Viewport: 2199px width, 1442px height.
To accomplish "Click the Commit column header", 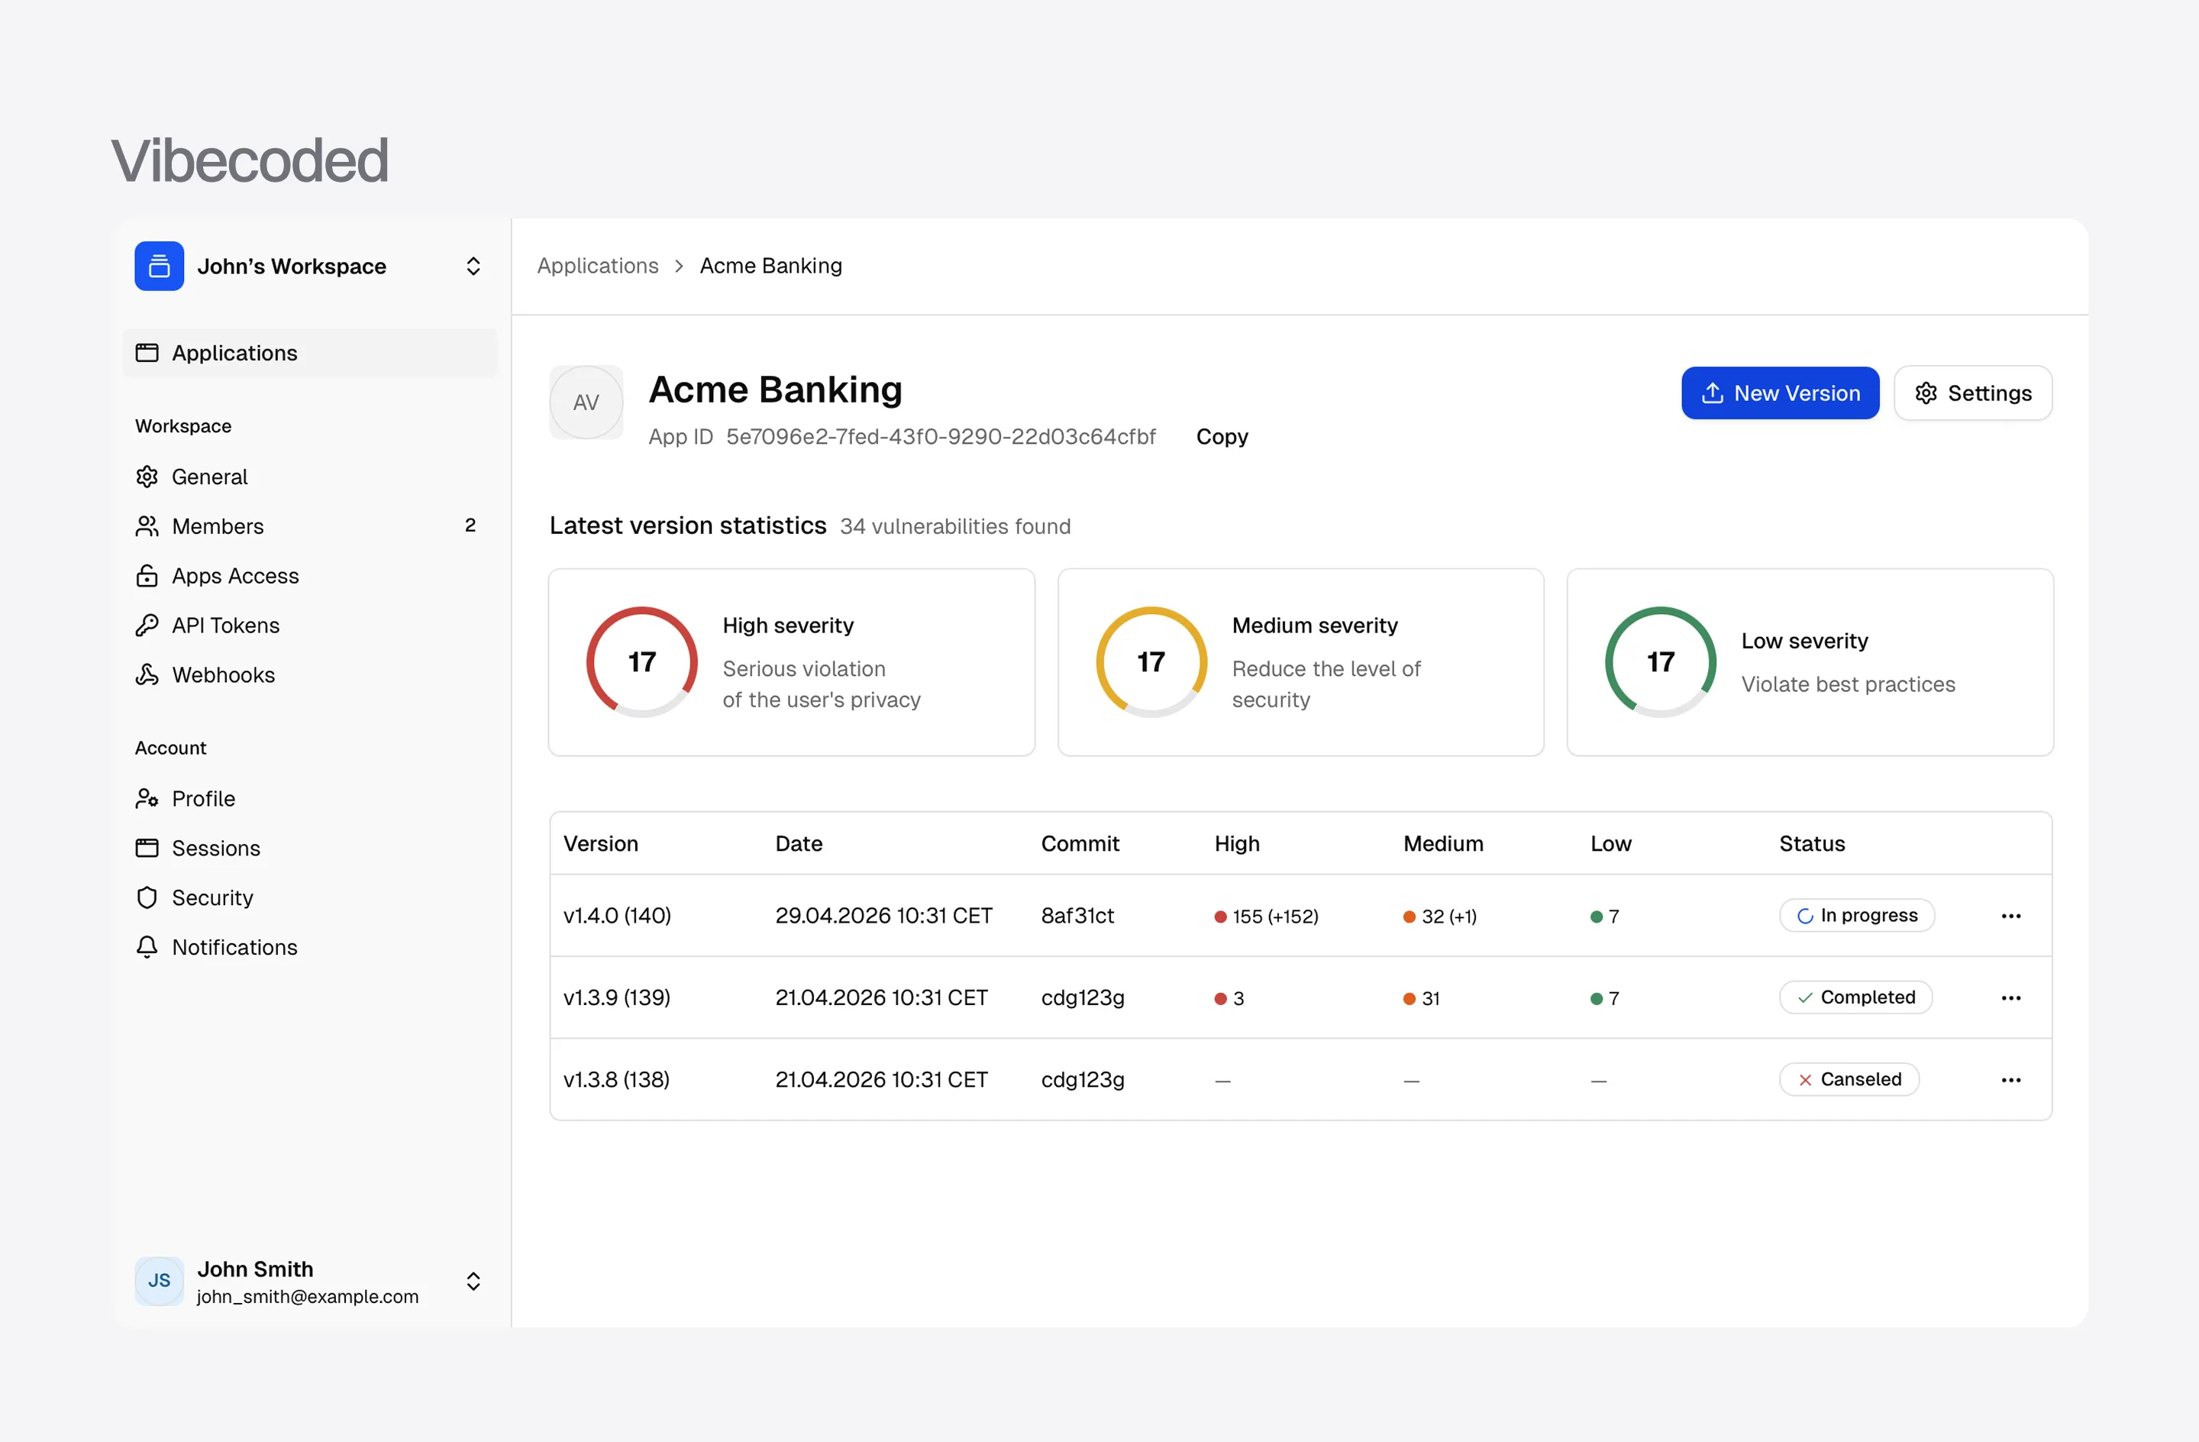I will pos(1080,844).
